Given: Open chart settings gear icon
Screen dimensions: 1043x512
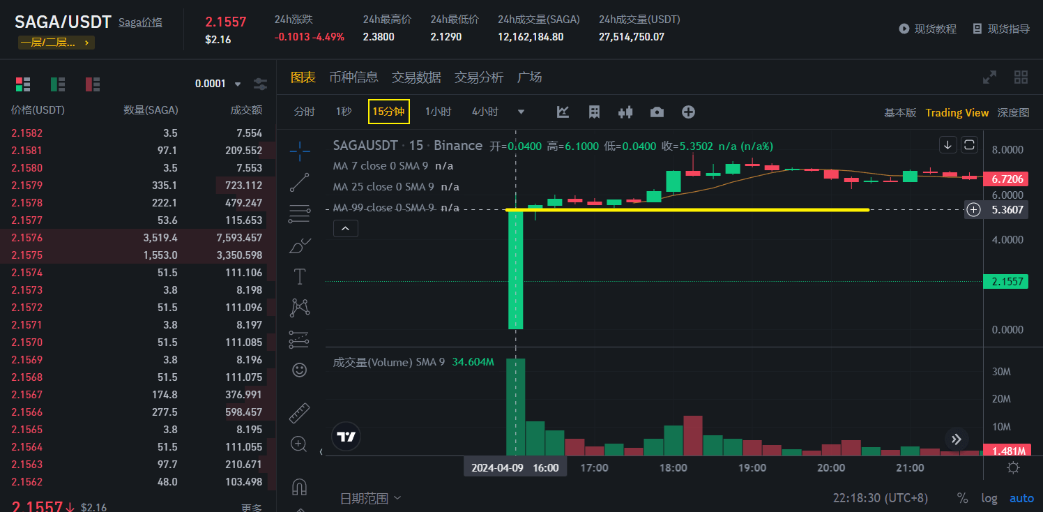Looking at the screenshot, I should point(1013,467).
